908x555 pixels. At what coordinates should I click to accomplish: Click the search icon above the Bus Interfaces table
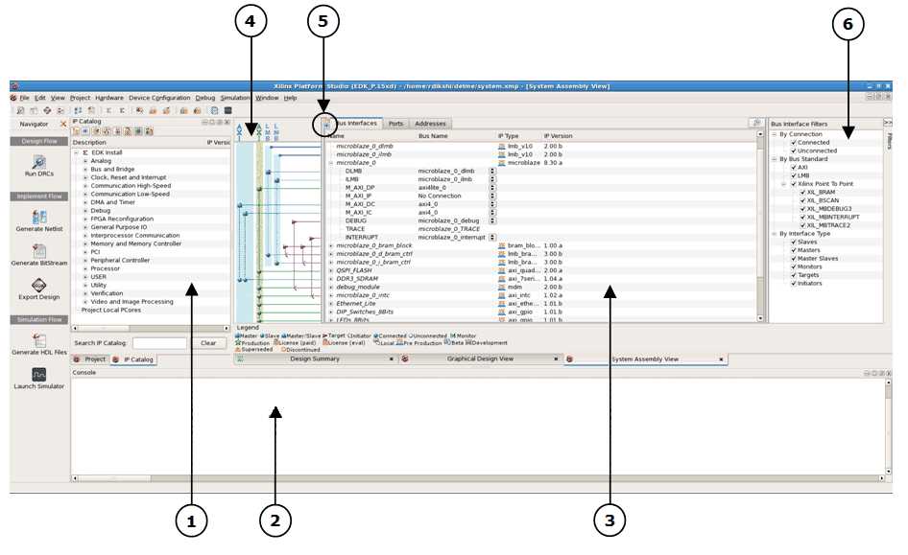pos(756,123)
